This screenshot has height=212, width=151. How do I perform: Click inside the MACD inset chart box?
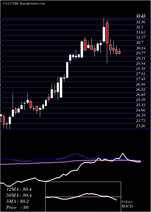point(83,197)
